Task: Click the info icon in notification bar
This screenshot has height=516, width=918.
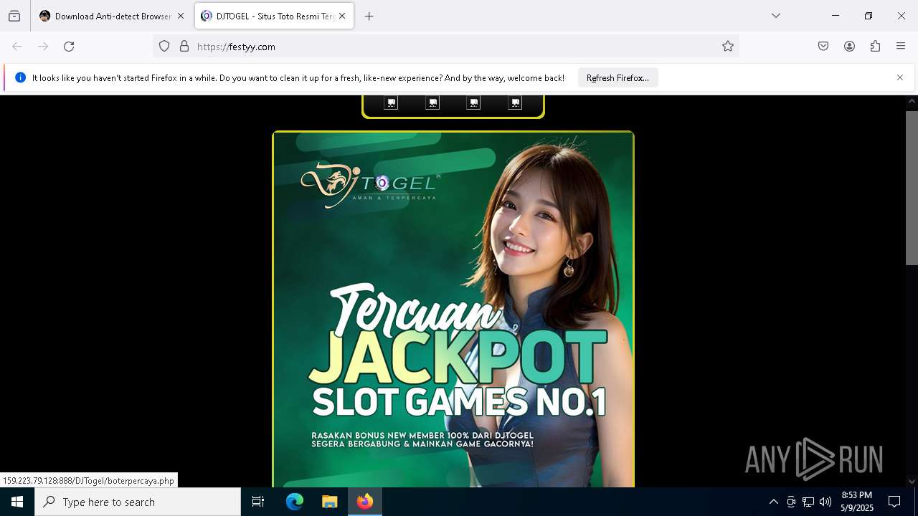Action: (20, 77)
